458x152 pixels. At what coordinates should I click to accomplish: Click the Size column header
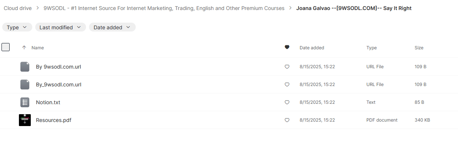click(419, 48)
